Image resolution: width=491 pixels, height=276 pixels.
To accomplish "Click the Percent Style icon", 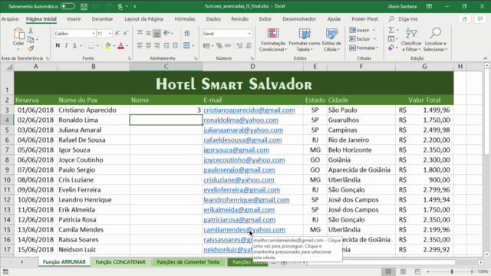I will 219,46.
